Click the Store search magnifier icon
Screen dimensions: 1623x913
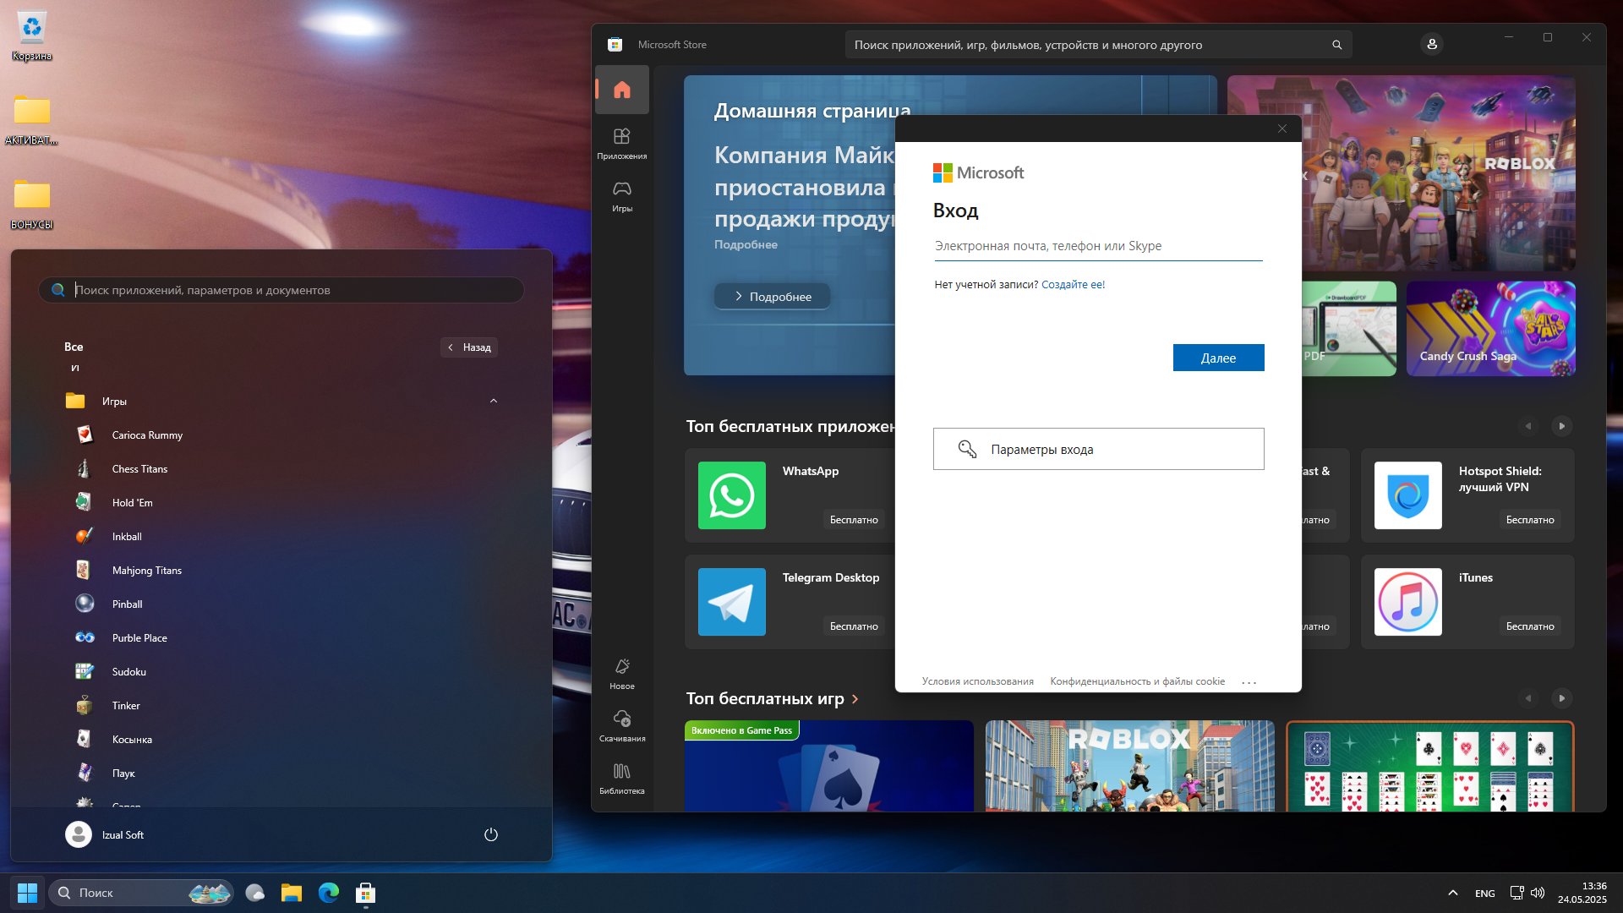1337,45
